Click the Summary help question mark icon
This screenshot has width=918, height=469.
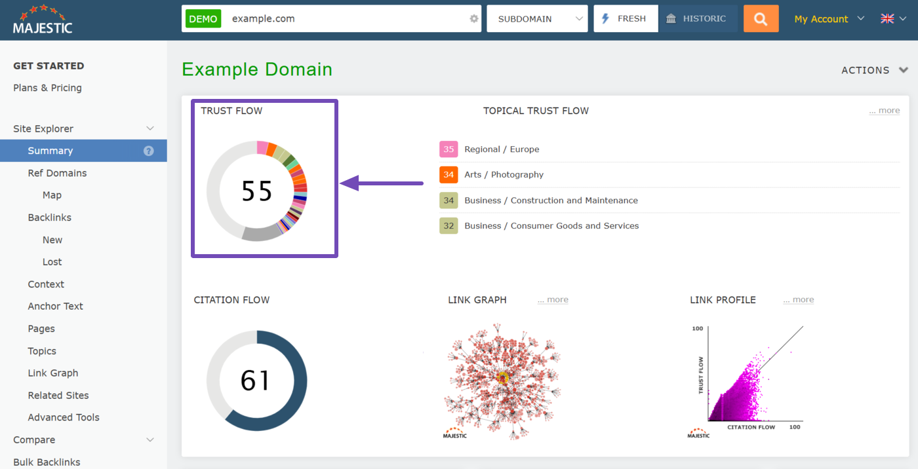149,151
